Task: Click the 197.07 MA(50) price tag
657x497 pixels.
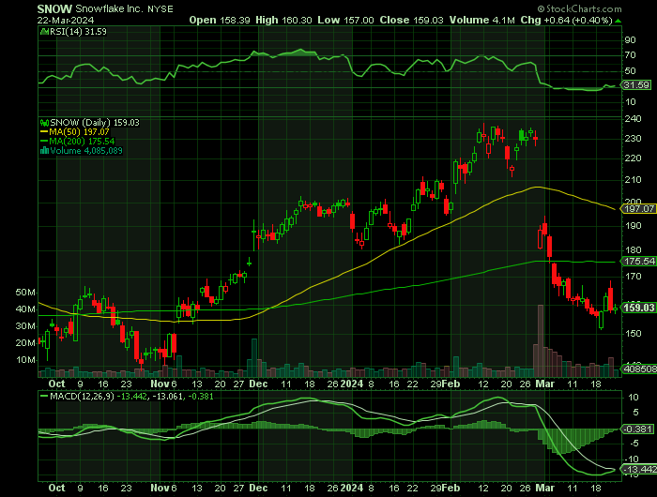Action: point(638,208)
